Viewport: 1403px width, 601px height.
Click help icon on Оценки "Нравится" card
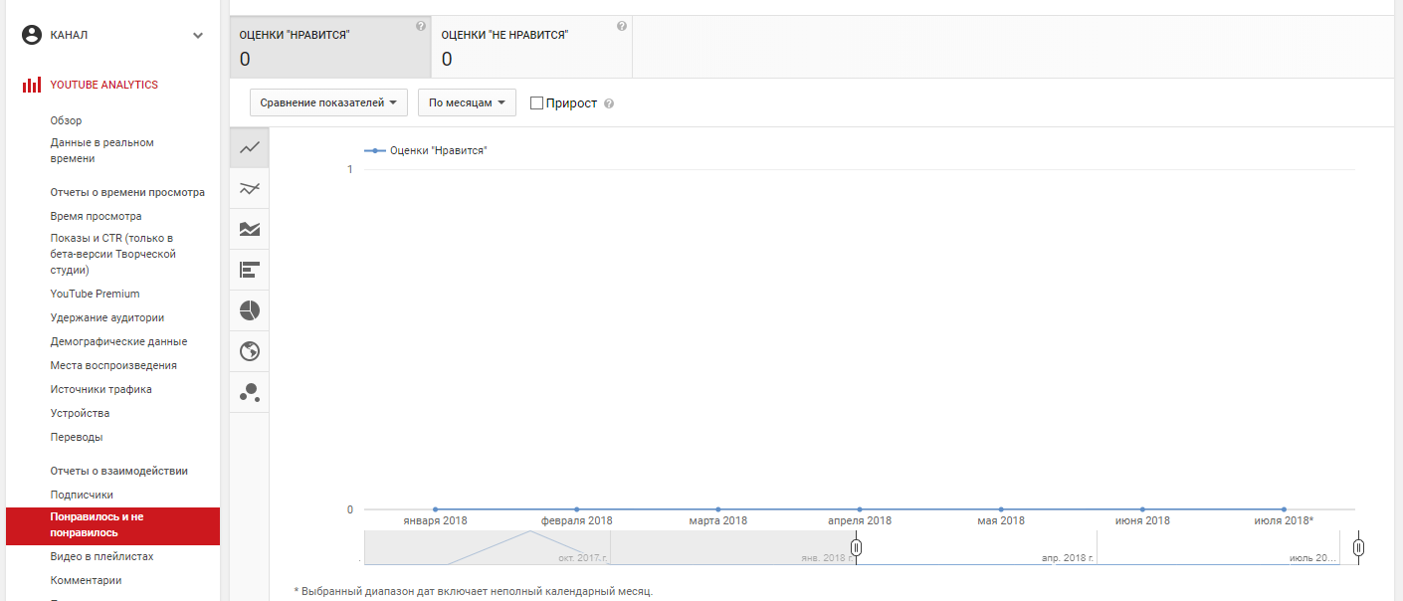[x=420, y=27]
